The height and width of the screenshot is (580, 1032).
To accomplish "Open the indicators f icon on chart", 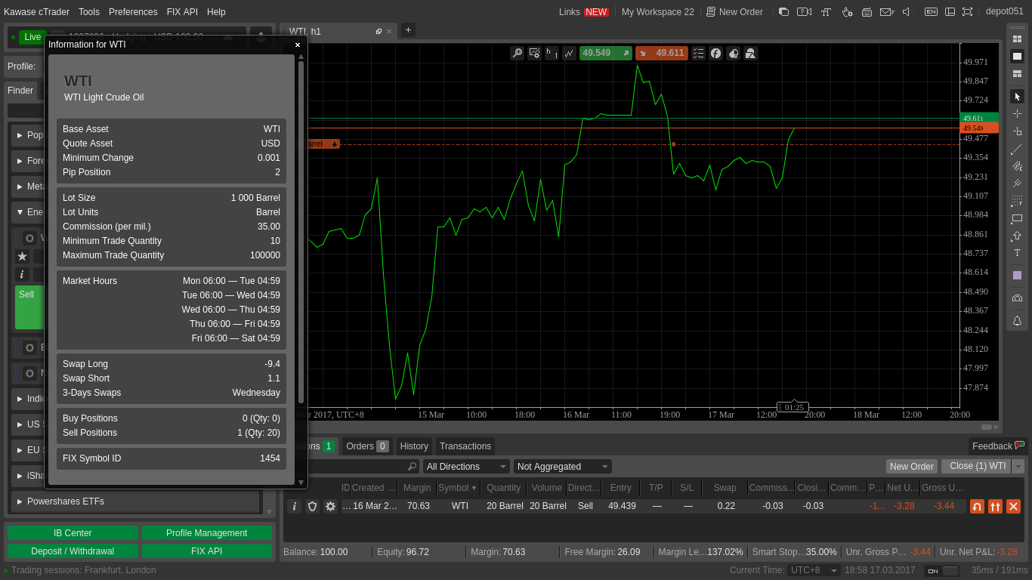I will coord(715,53).
